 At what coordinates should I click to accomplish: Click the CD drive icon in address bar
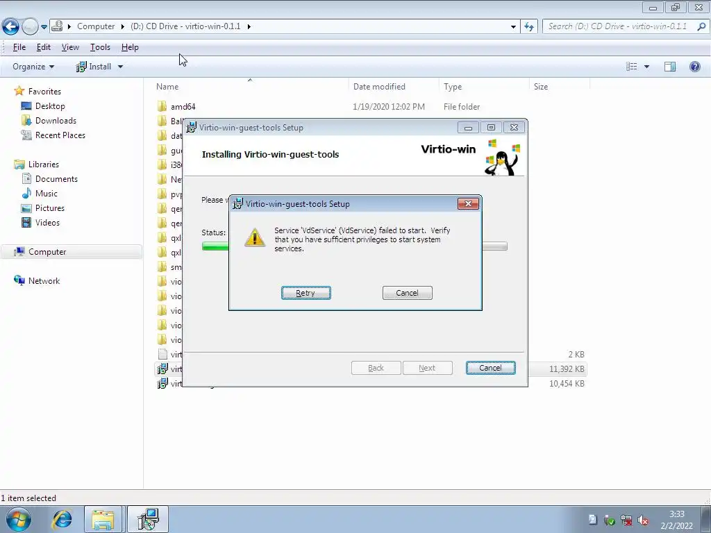(57, 26)
